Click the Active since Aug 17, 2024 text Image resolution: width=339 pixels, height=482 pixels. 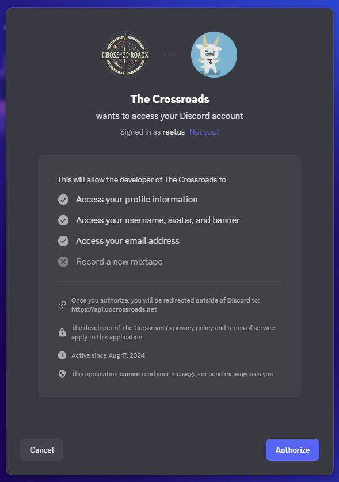[x=108, y=355]
